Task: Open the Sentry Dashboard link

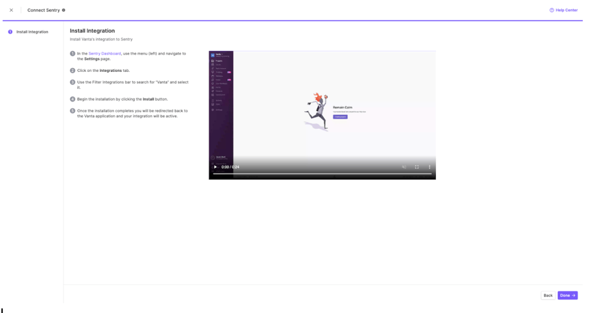Action: click(x=104, y=53)
